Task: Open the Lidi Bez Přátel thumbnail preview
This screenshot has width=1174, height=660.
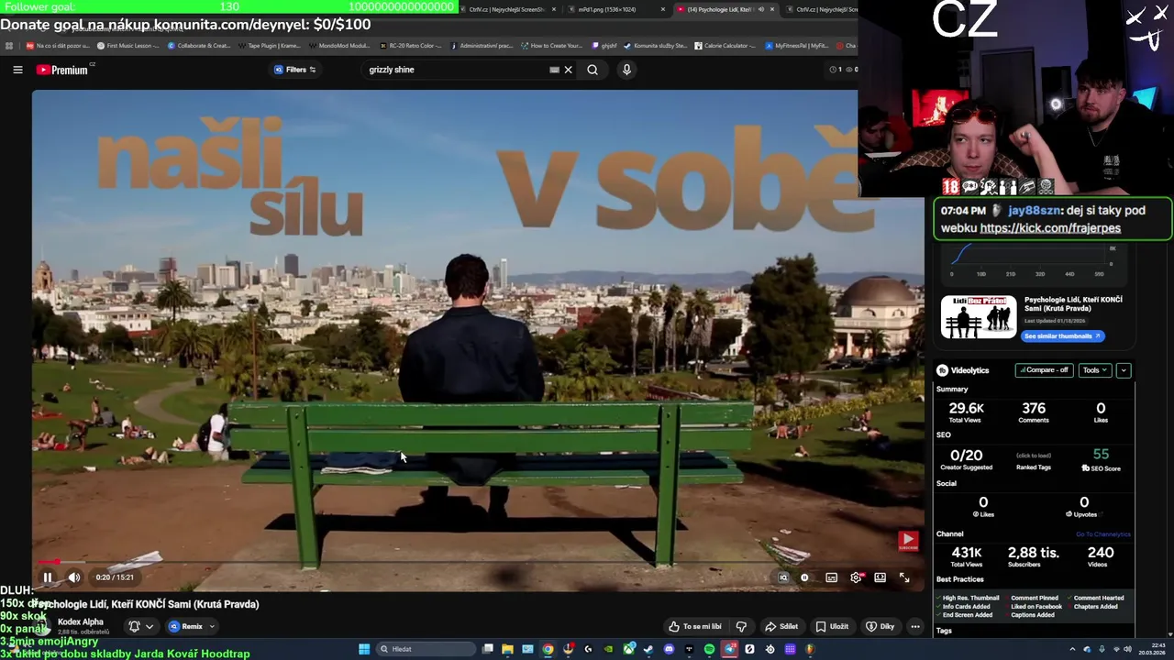Action: [979, 317]
